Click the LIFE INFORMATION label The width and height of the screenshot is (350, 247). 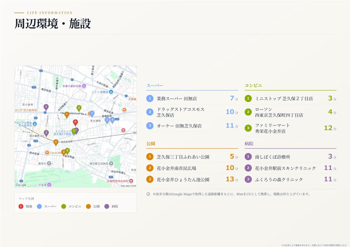tap(50, 13)
